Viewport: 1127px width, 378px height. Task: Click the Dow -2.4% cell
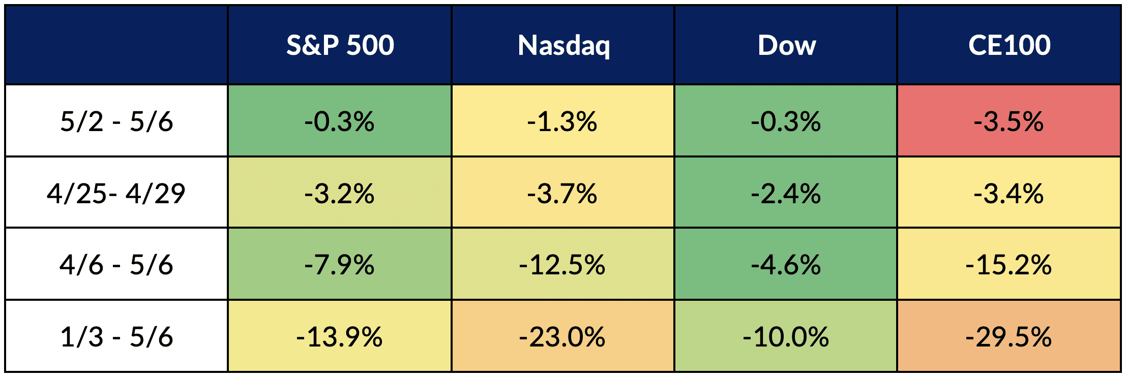[786, 193]
